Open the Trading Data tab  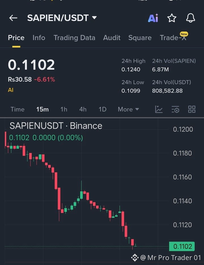pos(74,38)
